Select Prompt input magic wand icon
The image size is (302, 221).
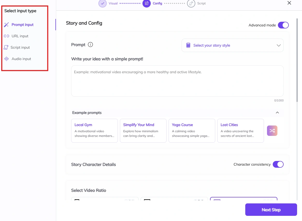[6, 25]
